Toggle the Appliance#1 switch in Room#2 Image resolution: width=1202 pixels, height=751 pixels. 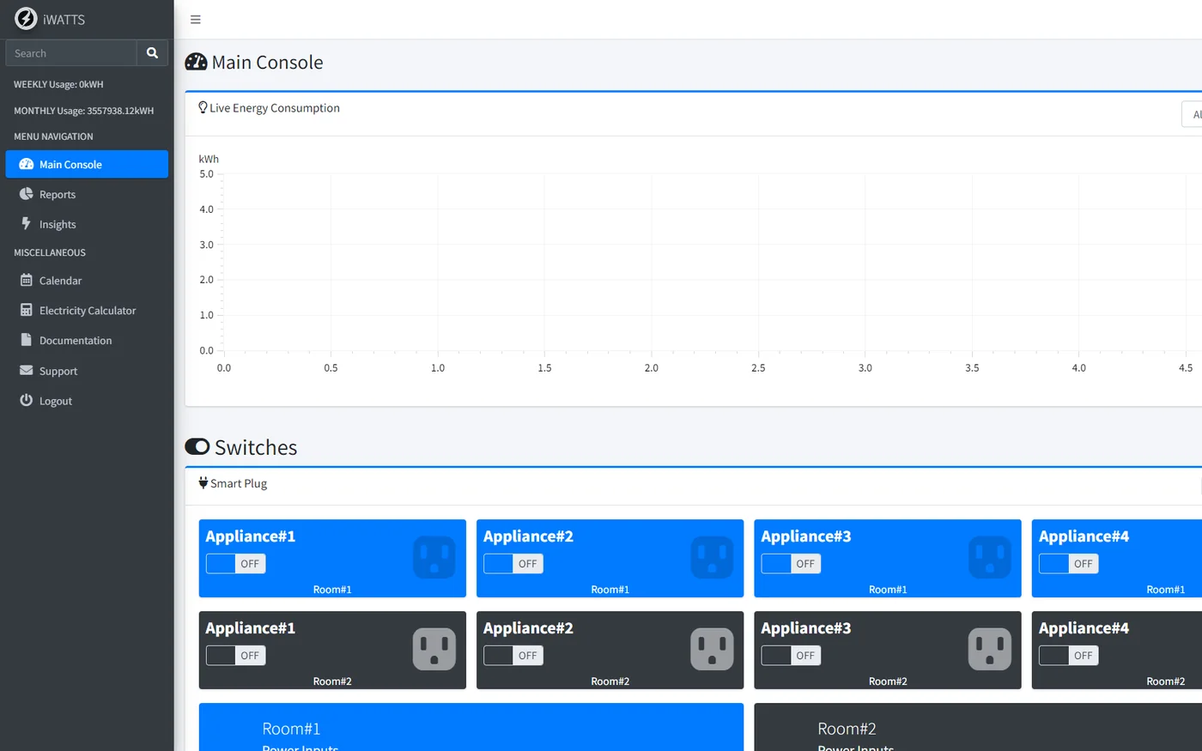(236, 656)
